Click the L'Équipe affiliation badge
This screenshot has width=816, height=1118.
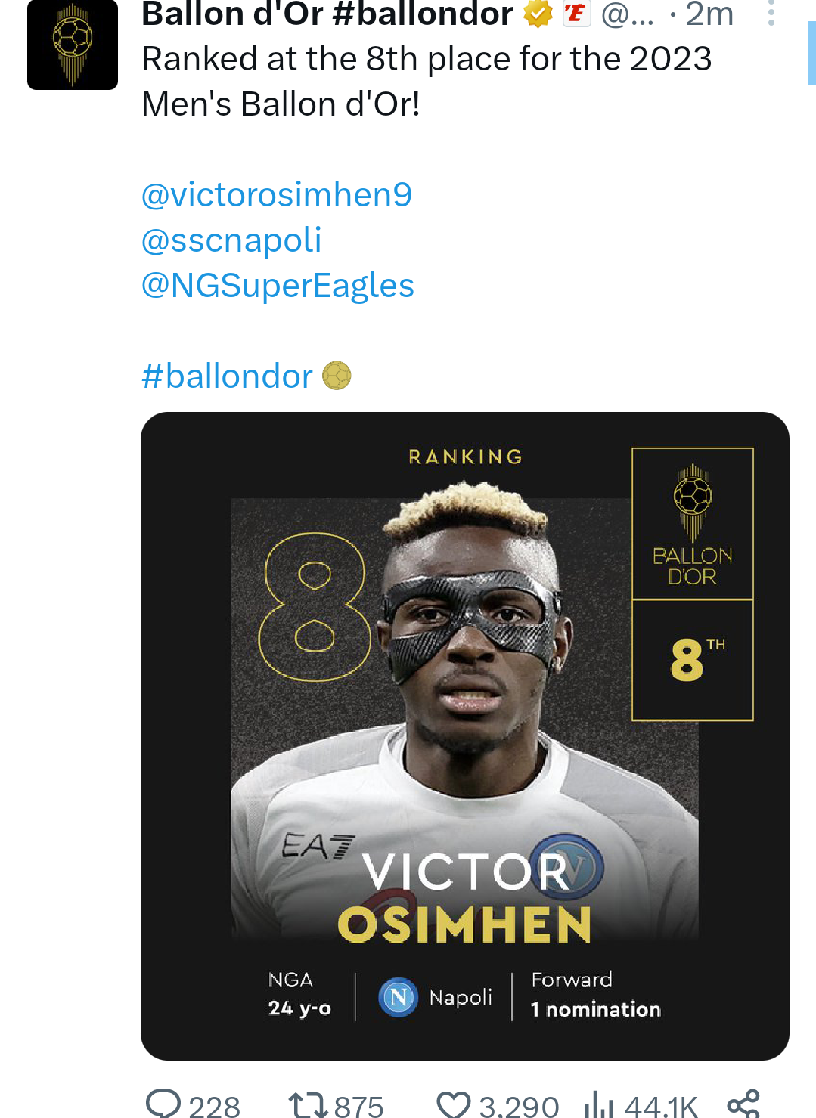[x=576, y=14]
